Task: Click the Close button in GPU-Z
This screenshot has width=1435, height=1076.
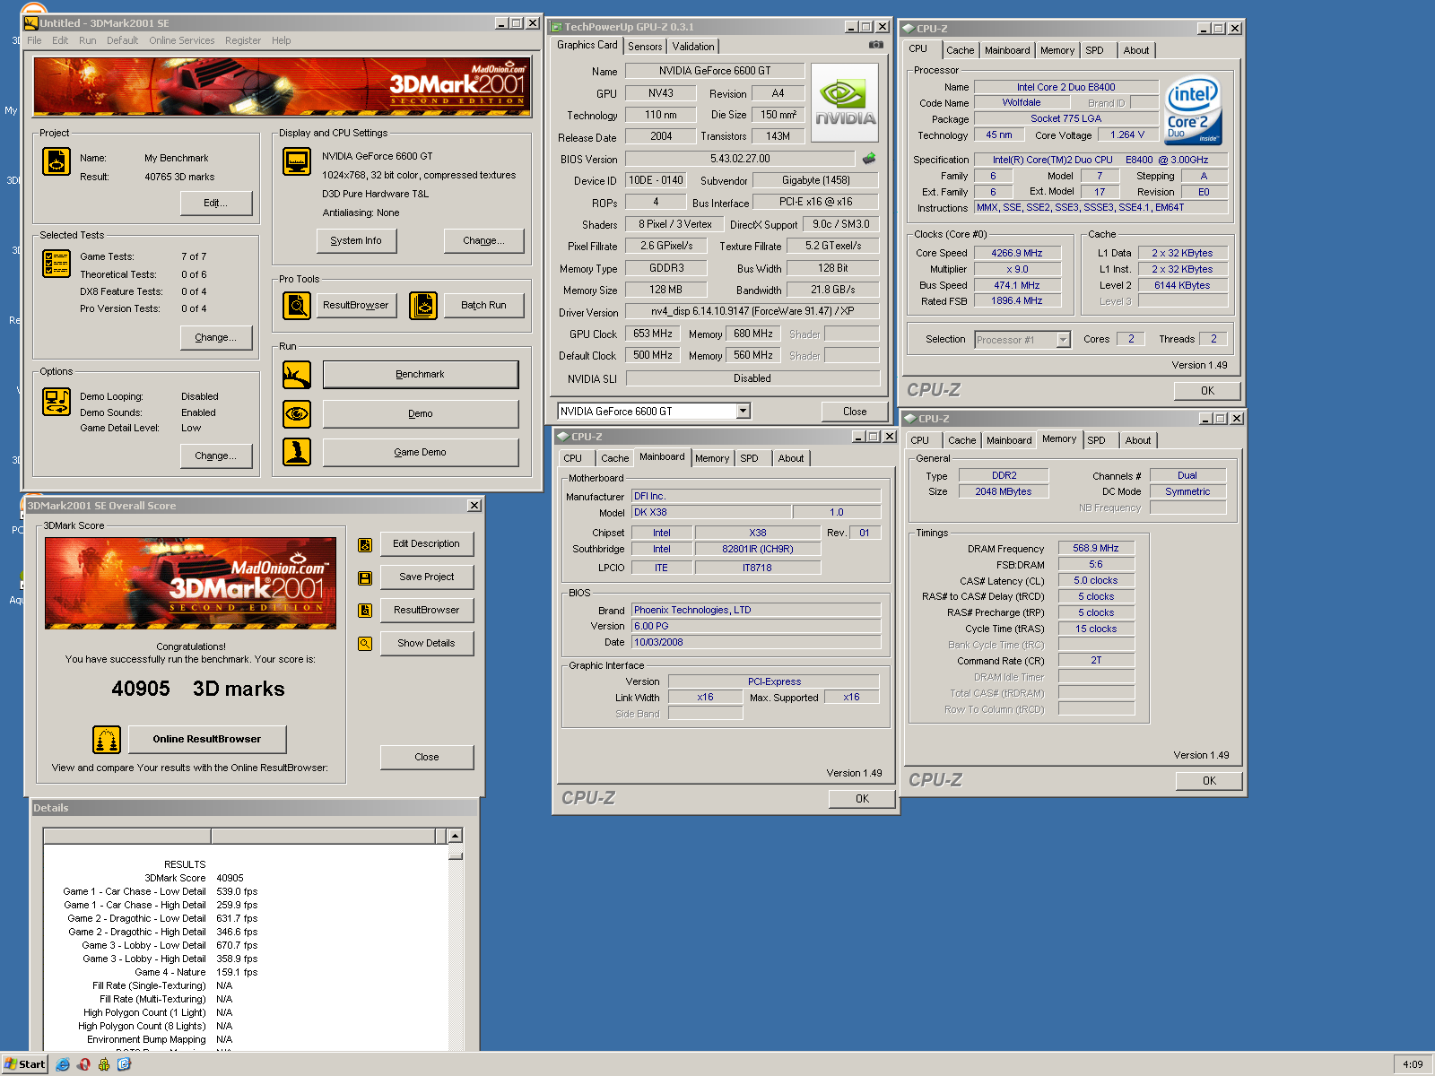Action: tap(855, 412)
